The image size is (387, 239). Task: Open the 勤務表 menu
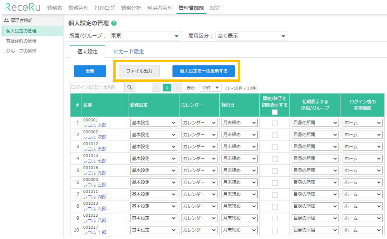54,8
